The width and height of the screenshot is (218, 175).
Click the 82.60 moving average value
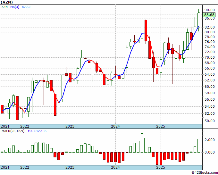pos(26,7)
